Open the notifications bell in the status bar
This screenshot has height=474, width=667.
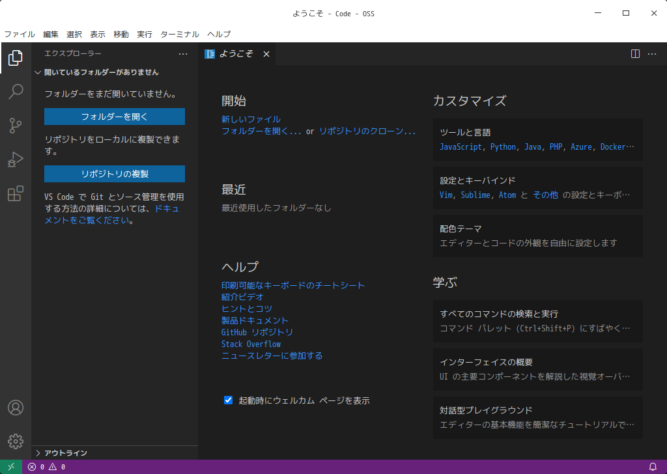(653, 467)
